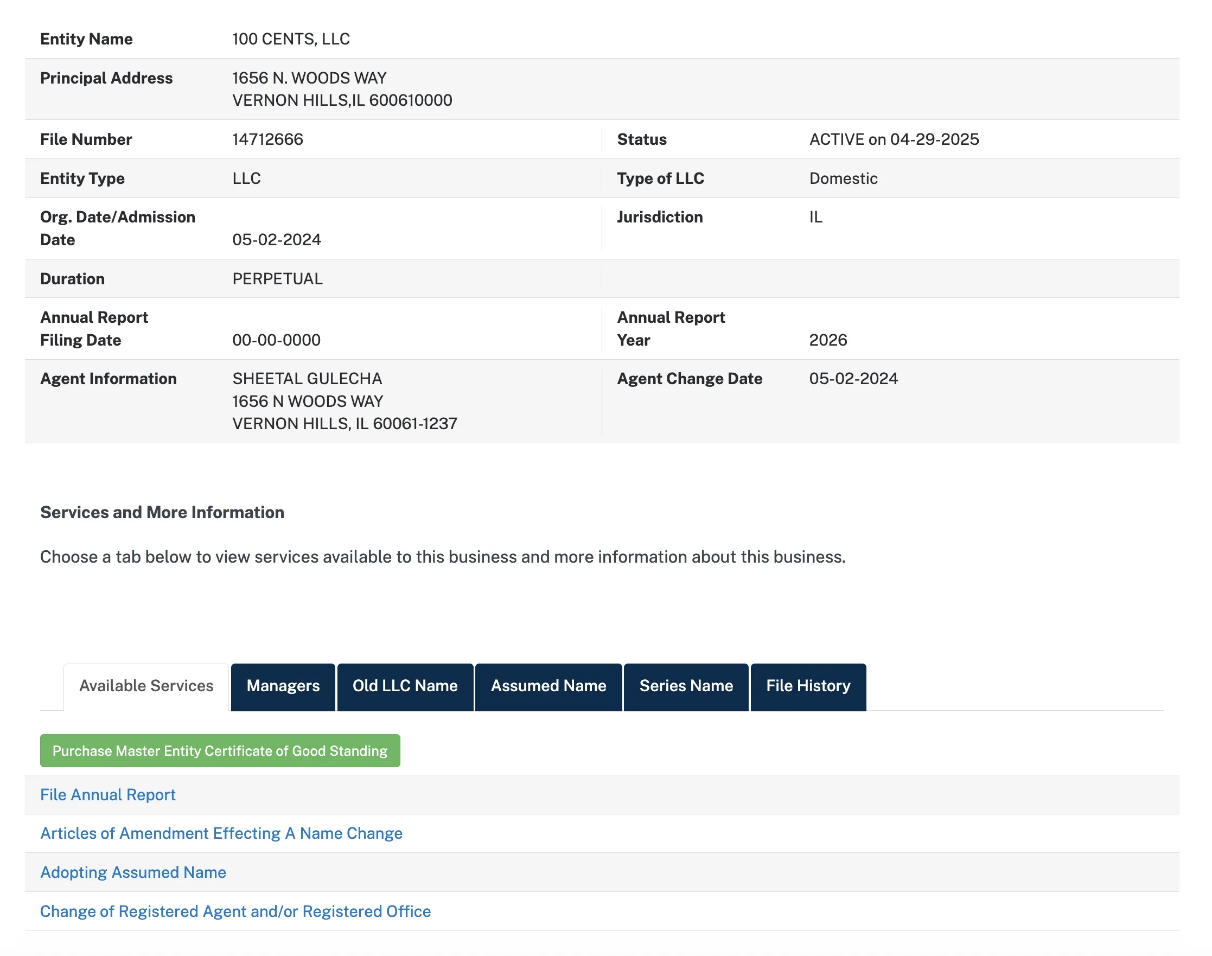1212x956 pixels.
Task: Click the ACTIVE status value
Action: point(894,139)
